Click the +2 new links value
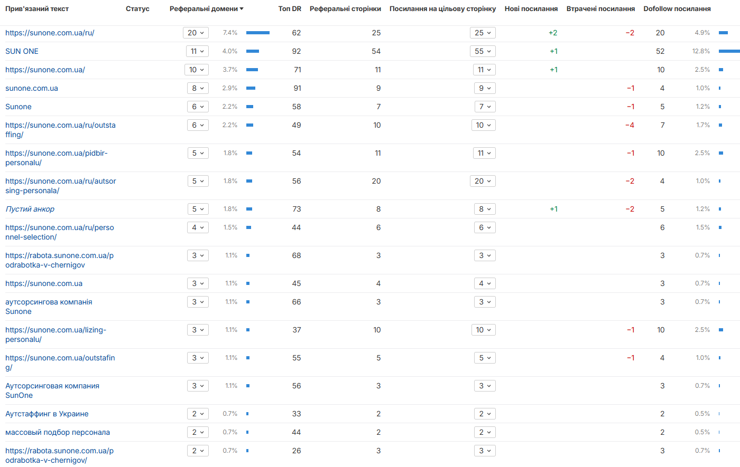Image resolution: width=740 pixels, height=467 pixels. point(553,33)
